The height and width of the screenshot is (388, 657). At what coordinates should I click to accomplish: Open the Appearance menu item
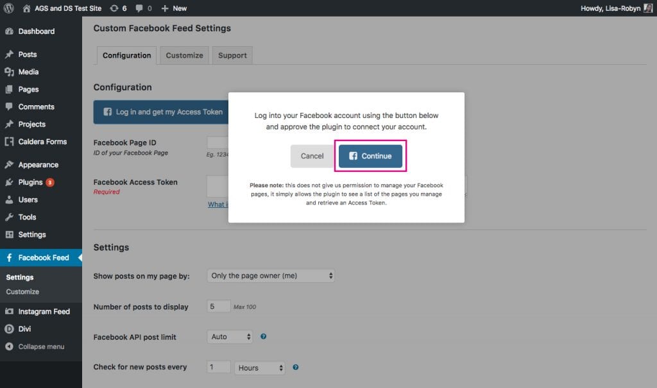pyautogui.click(x=38, y=165)
